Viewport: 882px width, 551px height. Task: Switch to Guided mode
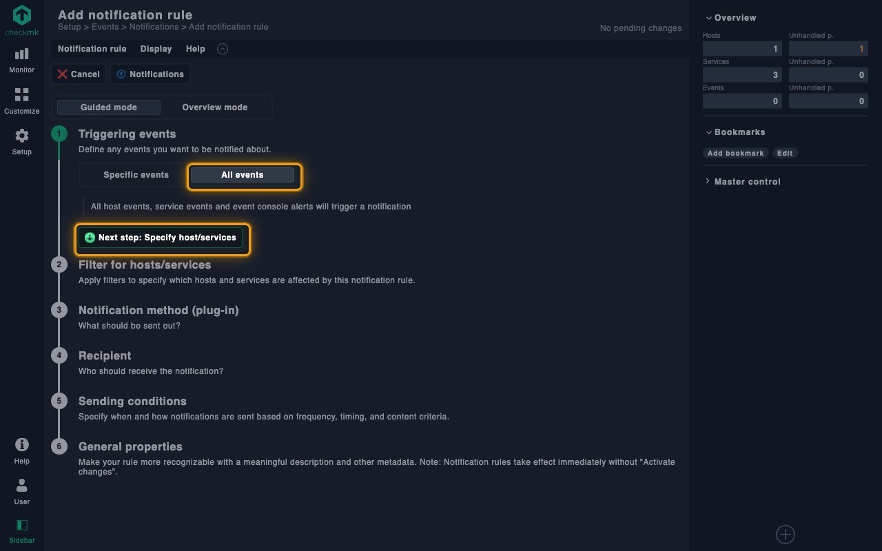pyautogui.click(x=109, y=107)
